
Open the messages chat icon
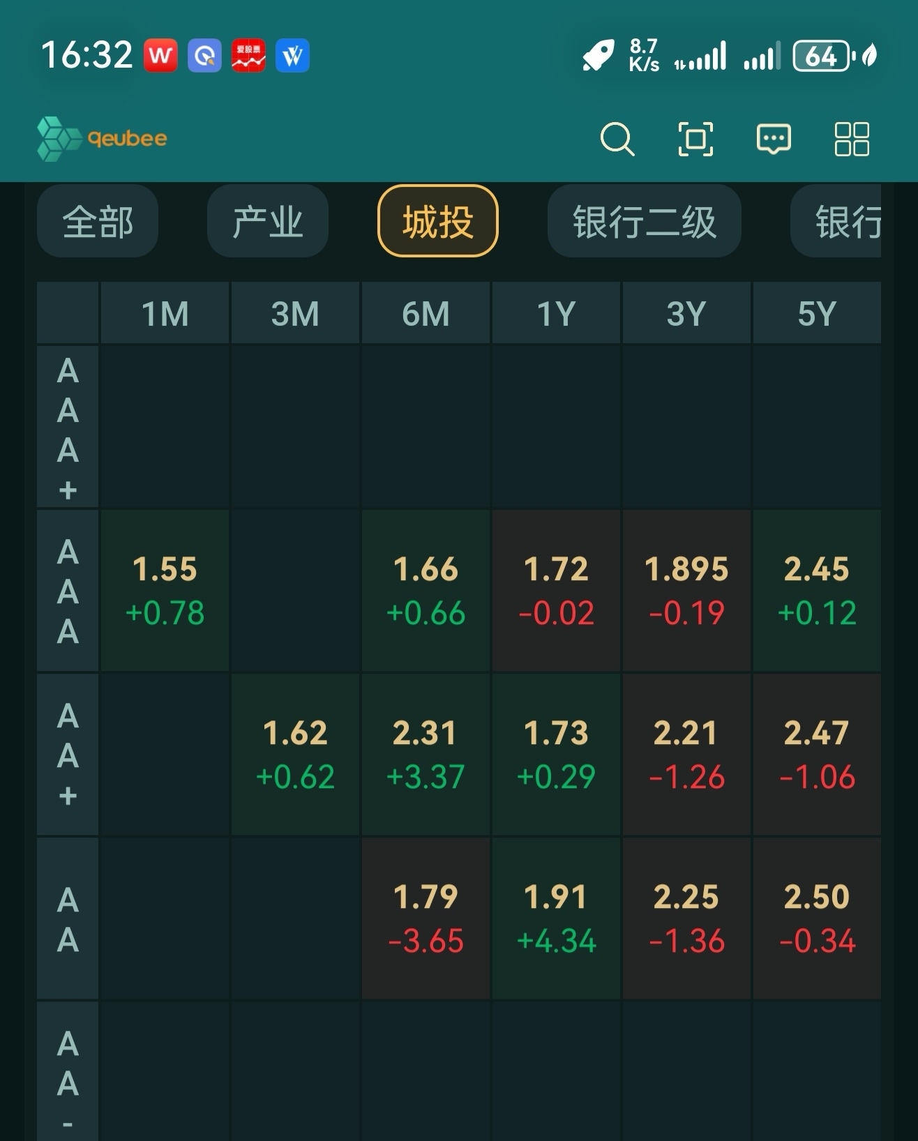pos(774,138)
